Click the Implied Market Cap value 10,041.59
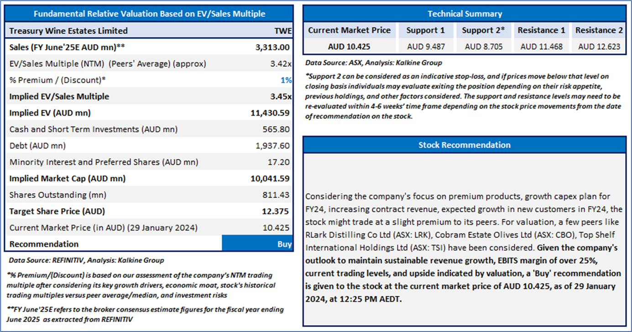 (270, 179)
